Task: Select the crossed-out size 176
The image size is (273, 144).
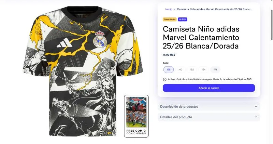Action: [215, 70]
